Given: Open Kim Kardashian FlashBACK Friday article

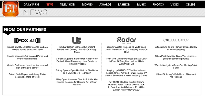Looking at the screenshot, I should [x=77, y=50].
